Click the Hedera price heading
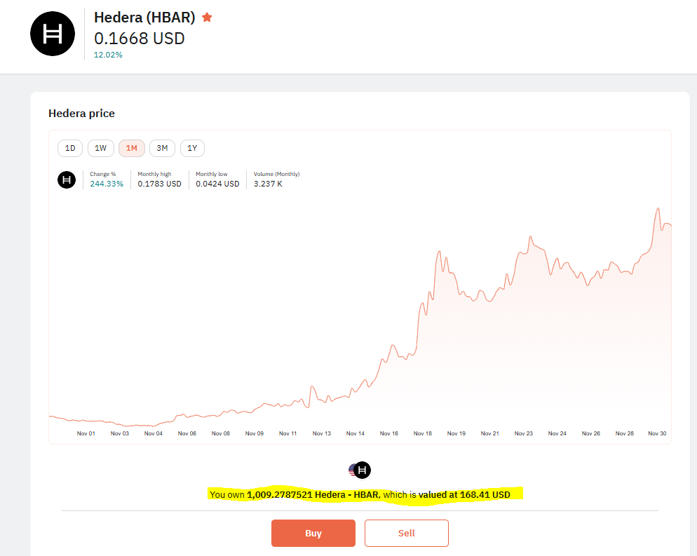697x556 pixels. coord(81,114)
